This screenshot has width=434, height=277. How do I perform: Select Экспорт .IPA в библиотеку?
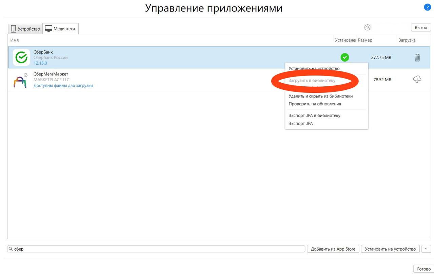[x=314, y=115]
